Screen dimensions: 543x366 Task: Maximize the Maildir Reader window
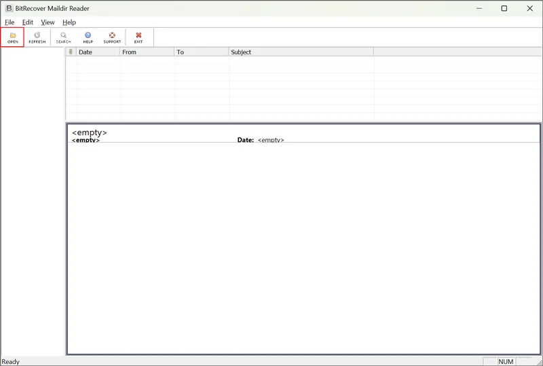(504, 9)
